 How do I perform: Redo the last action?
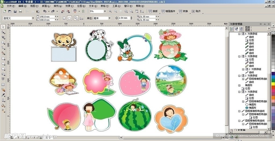(x=53, y=11)
